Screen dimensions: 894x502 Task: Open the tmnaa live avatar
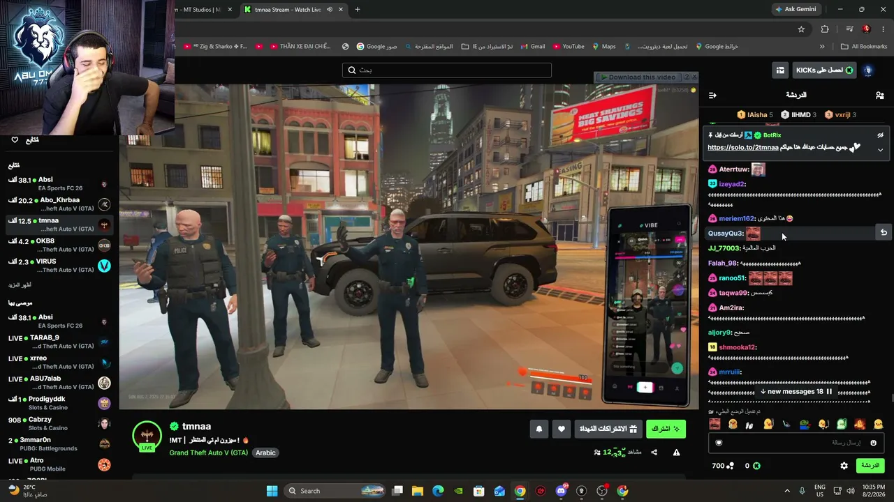[147, 436]
